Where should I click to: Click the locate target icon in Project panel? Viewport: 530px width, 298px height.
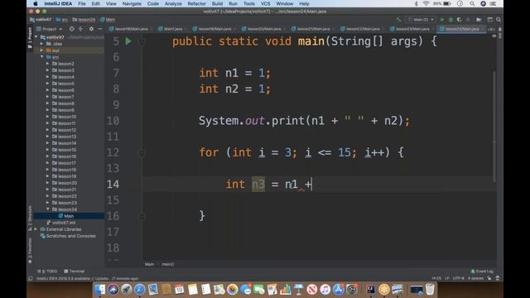pos(72,29)
